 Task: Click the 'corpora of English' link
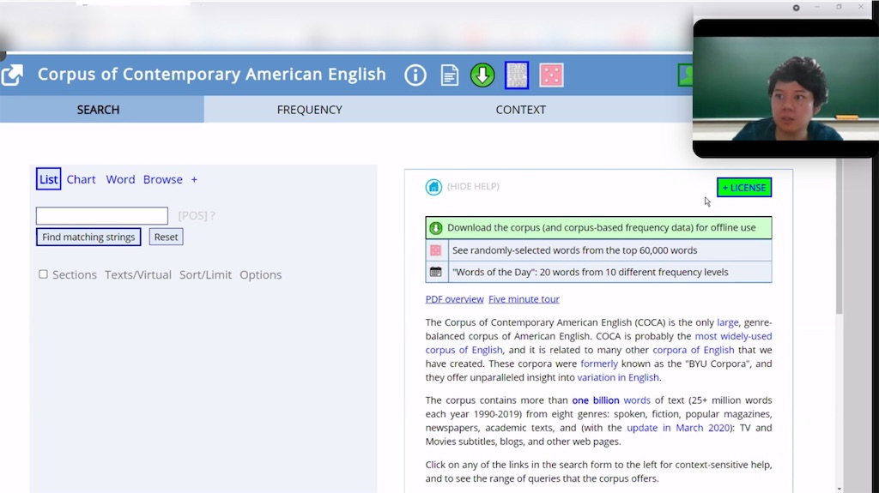coord(694,350)
